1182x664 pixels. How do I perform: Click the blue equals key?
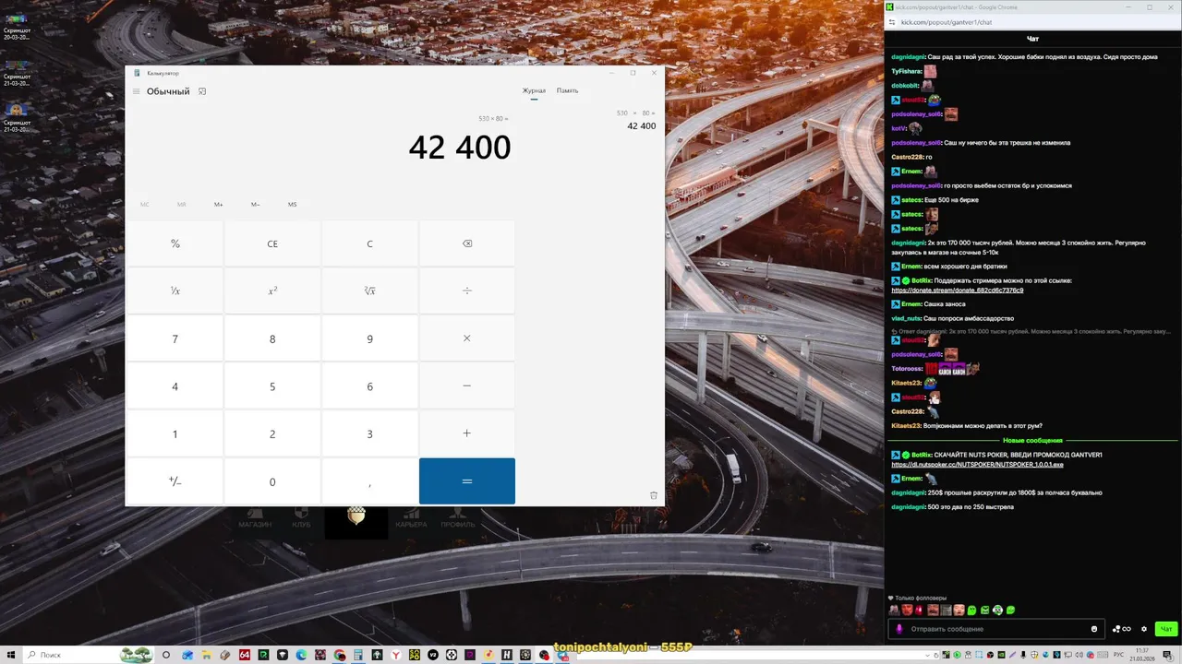click(x=467, y=481)
